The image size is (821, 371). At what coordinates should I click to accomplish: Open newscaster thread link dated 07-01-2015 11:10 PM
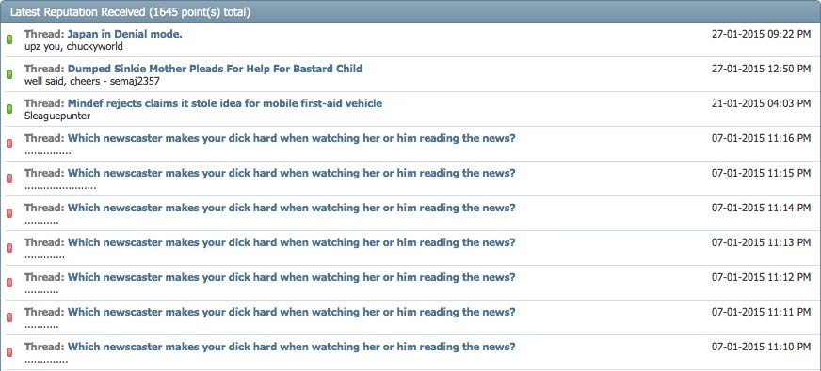click(292, 347)
